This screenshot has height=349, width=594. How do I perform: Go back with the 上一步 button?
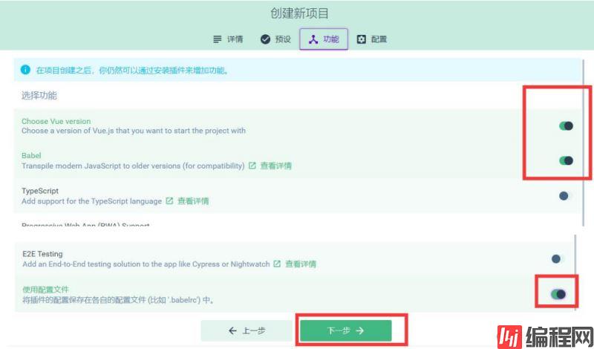coord(248,331)
